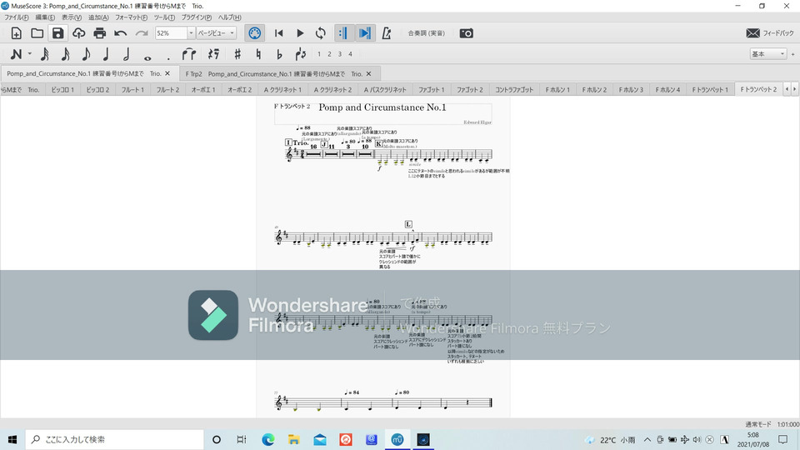Switch to the A バスクラリネット part tab
This screenshot has height=450, width=800.
click(x=385, y=90)
